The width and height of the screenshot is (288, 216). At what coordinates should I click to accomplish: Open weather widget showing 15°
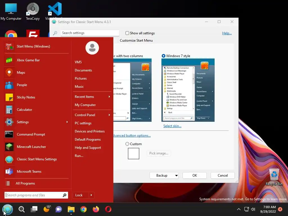47,209
